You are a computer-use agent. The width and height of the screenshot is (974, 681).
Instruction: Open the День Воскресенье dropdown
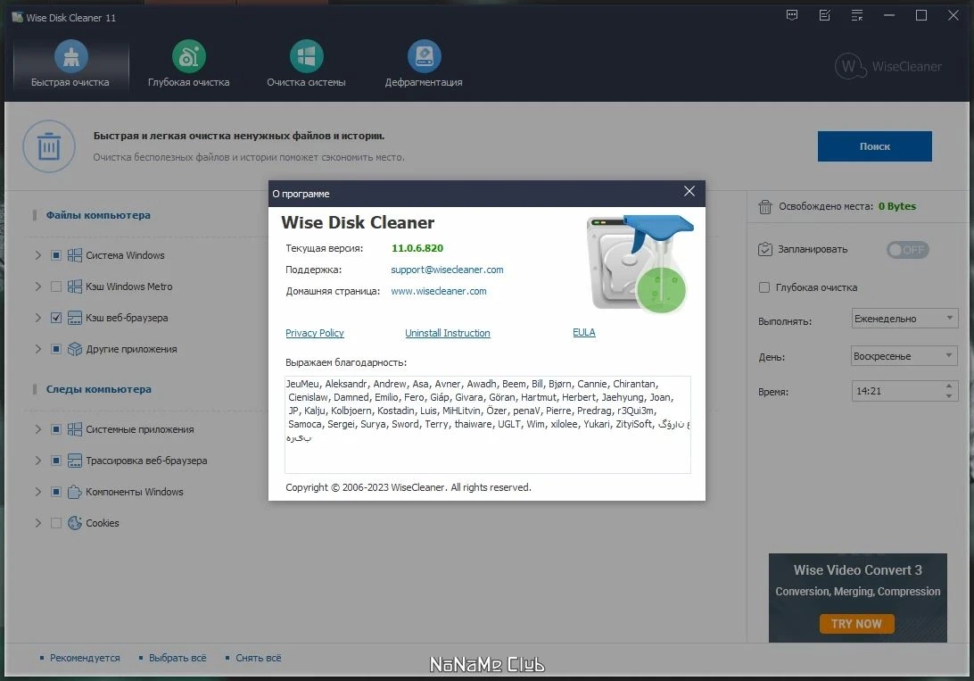pos(904,356)
